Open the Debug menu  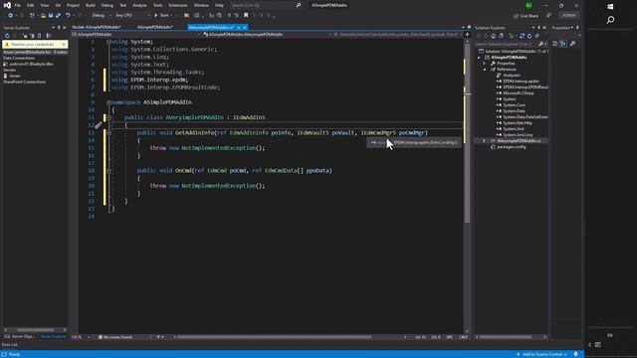(x=107, y=5)
